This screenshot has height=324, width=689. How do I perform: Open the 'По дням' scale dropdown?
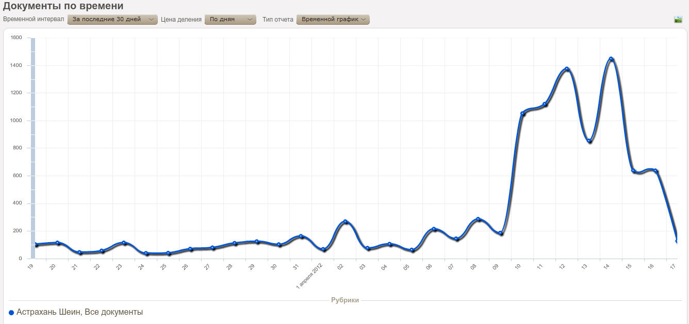click(x=230, y=20)
